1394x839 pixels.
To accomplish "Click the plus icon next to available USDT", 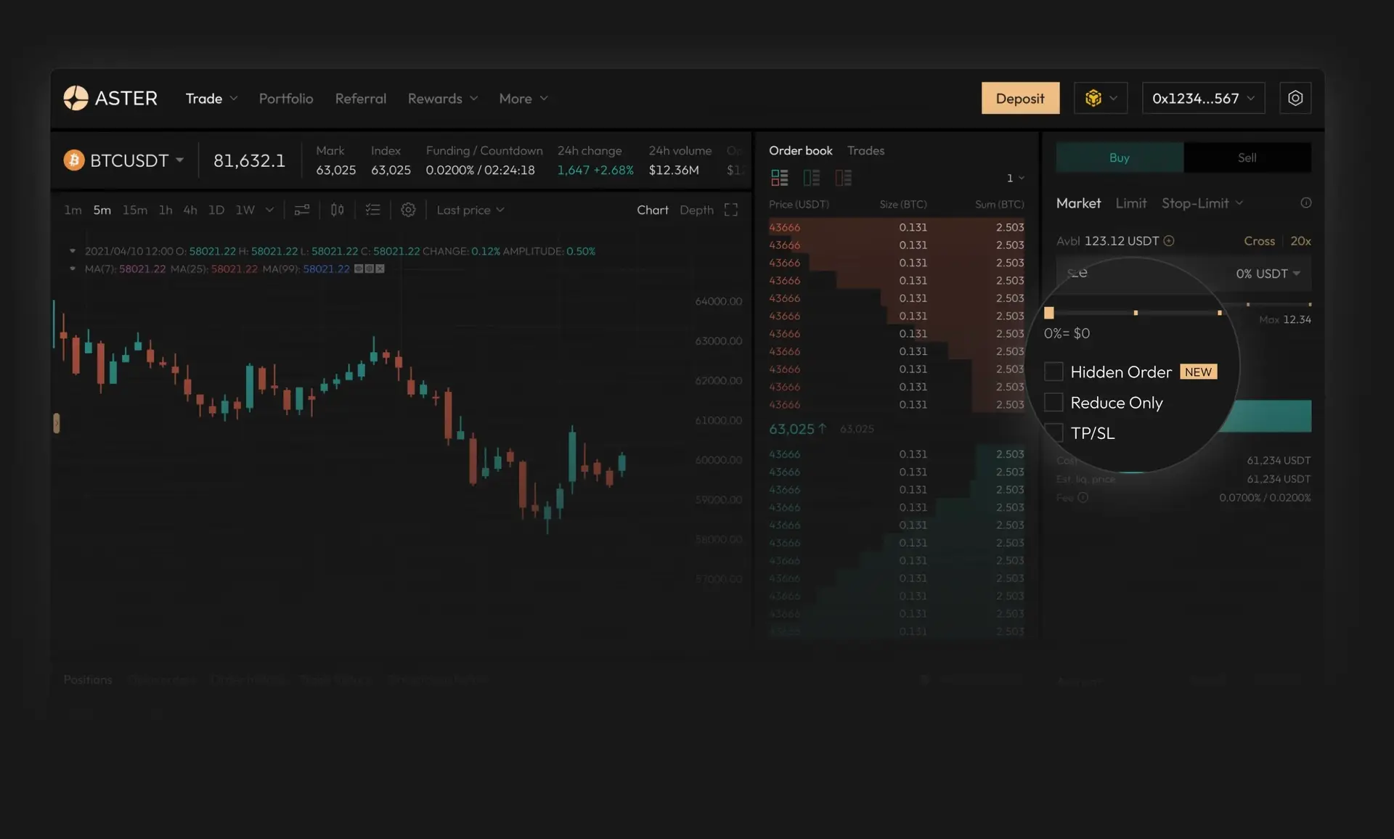I will 1169,241.
